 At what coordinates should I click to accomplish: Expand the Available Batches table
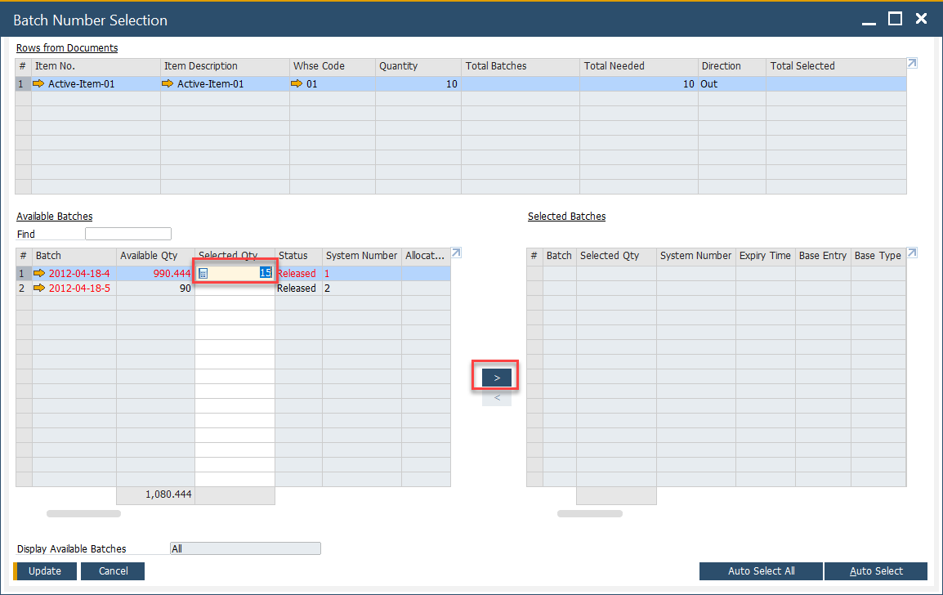pyautogui.click(x=456, y=253)
